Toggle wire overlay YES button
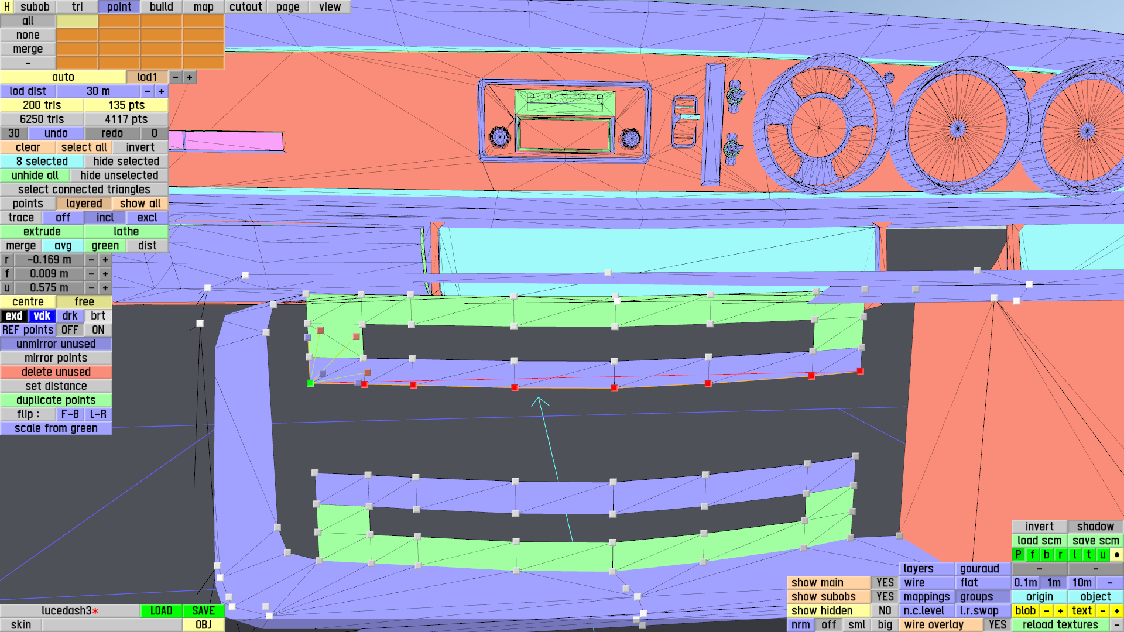This screenshot has width=1124, height=632. point(997,624)
